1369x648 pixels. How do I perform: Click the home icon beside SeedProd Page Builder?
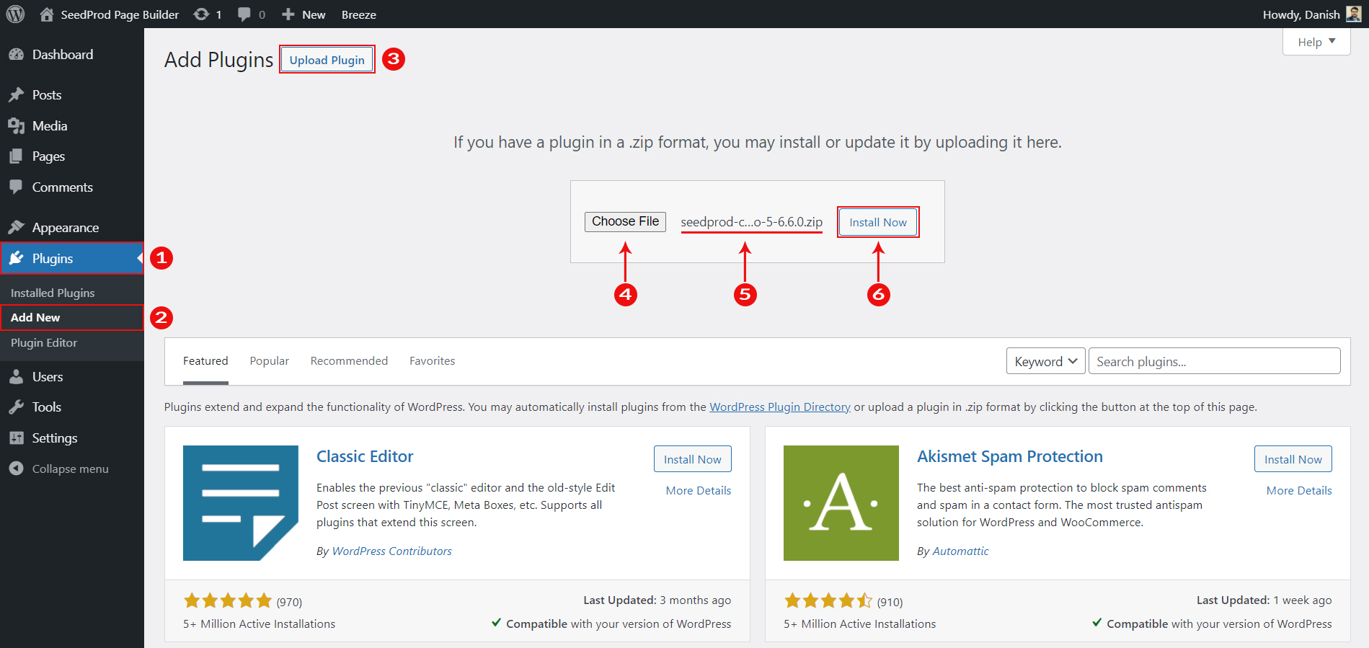[x=47, y=14]
